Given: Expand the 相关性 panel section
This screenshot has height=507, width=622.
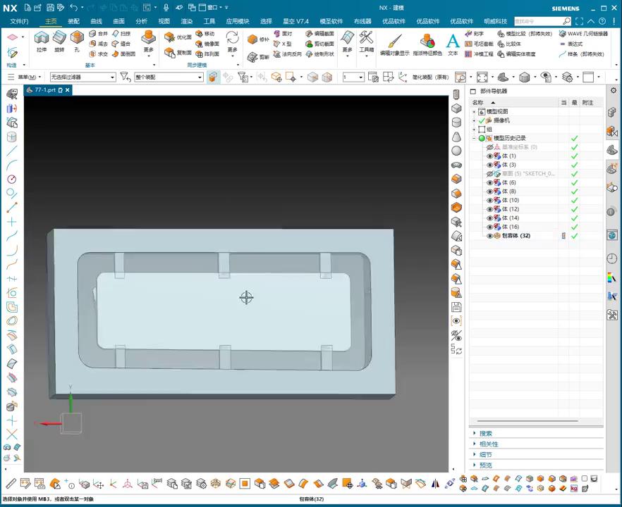Looking at the screenshot, I should point(489,444).
